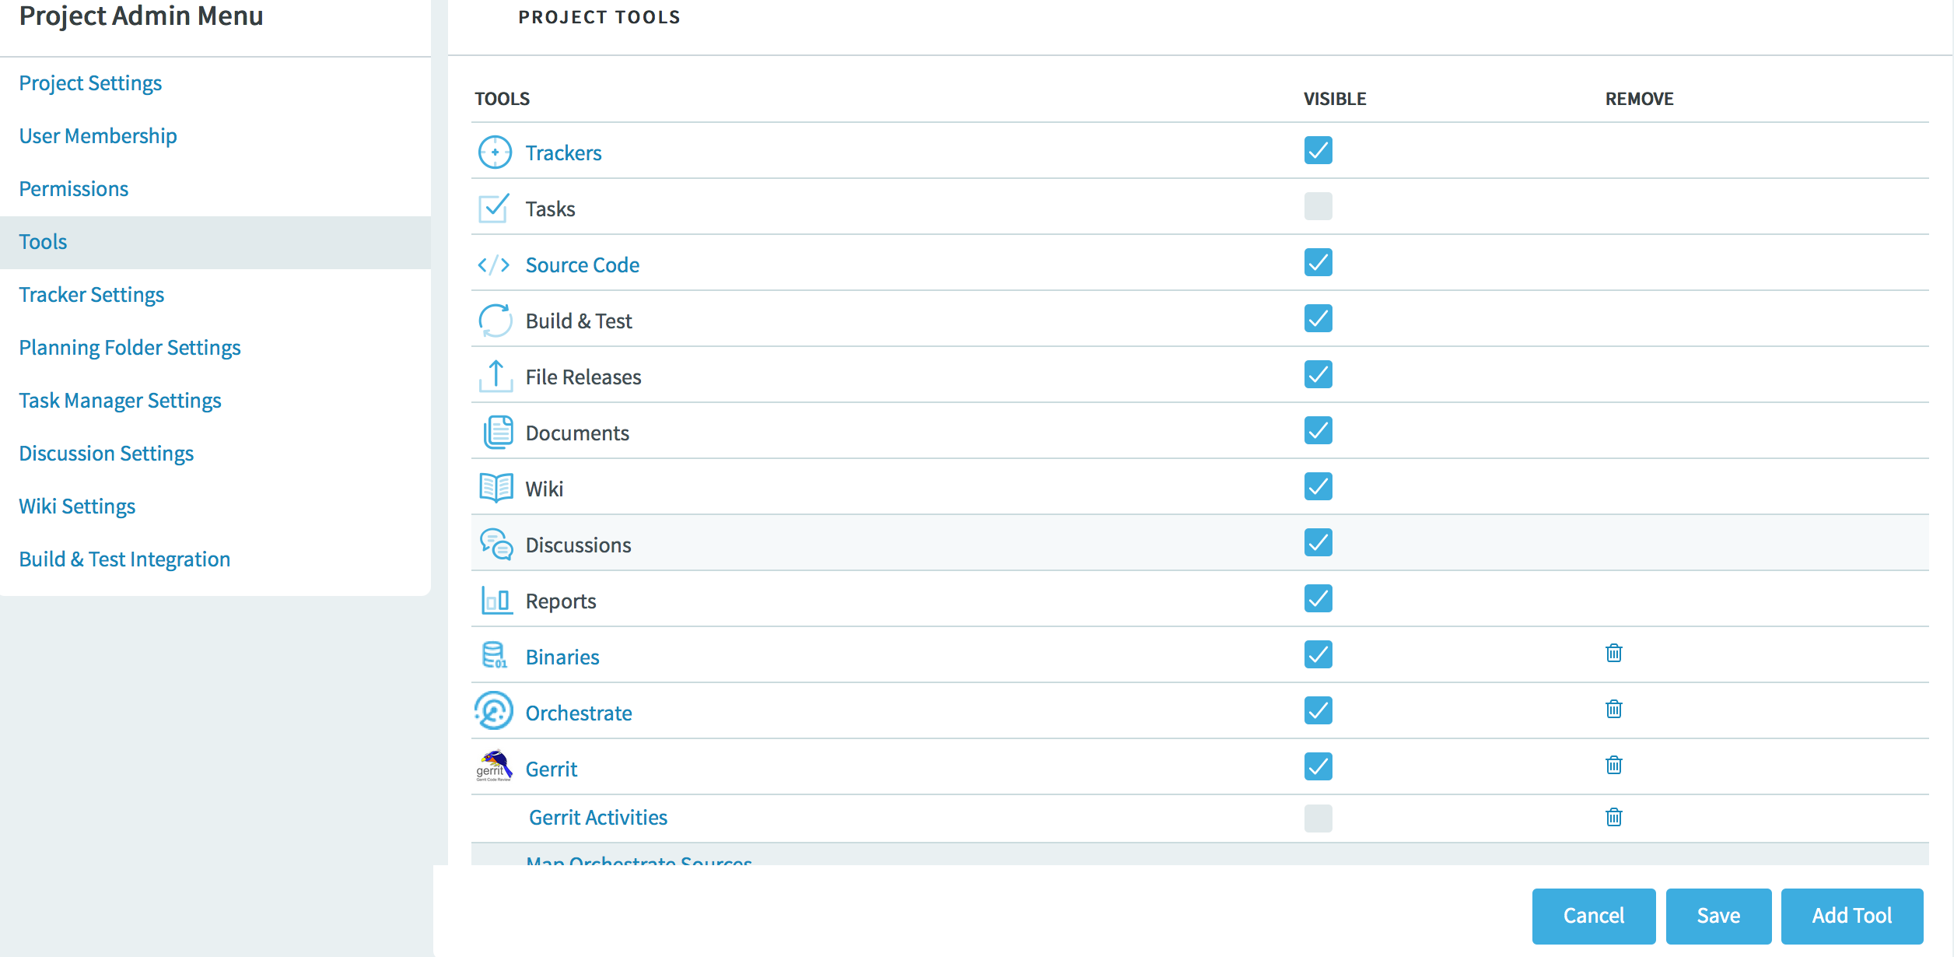
Task: Open Project Settings in admin menu
Action: (90, 83)
